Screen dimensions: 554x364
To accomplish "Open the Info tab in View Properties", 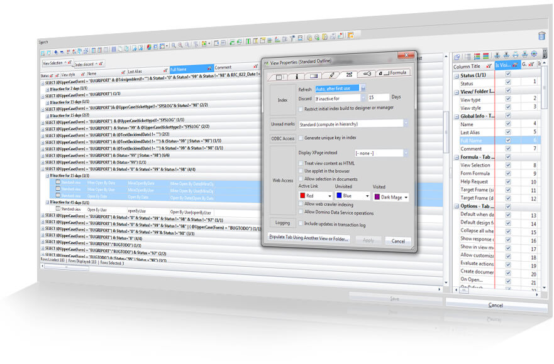I will point(296,76).
